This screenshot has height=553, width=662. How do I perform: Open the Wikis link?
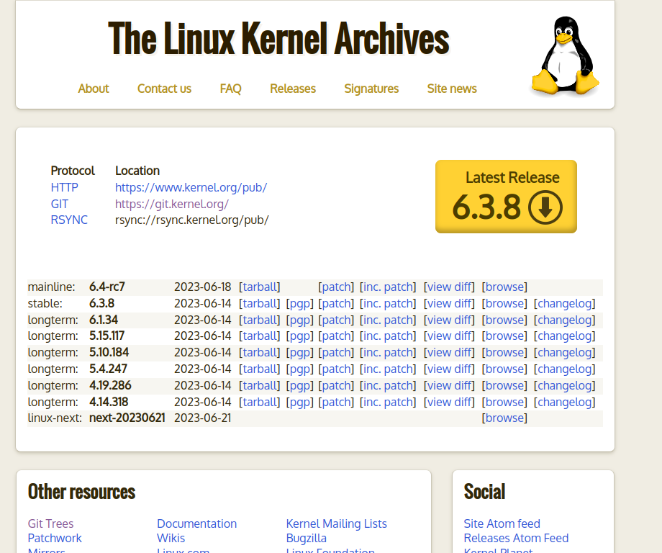[x=171, y=538]
